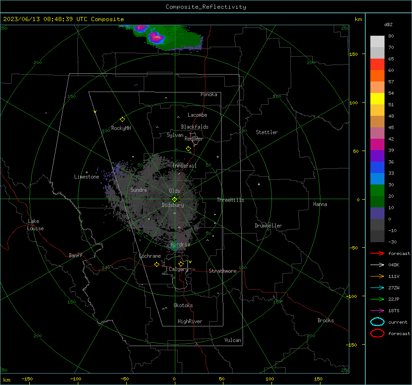Click the Stettler city label
The image size is (412, 385).
click(x=267, y=132)
